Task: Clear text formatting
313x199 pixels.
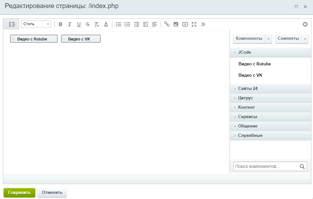Action: coord(97,24)
